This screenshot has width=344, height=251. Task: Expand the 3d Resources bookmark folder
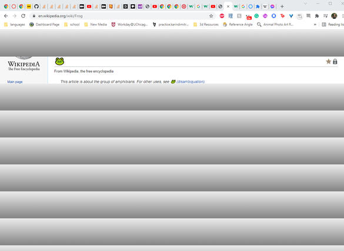click(x=206, y=24)
